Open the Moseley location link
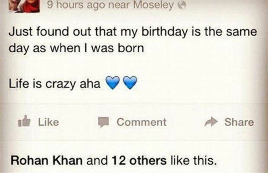This screenshot has width=268, height=173. [153, 6]
